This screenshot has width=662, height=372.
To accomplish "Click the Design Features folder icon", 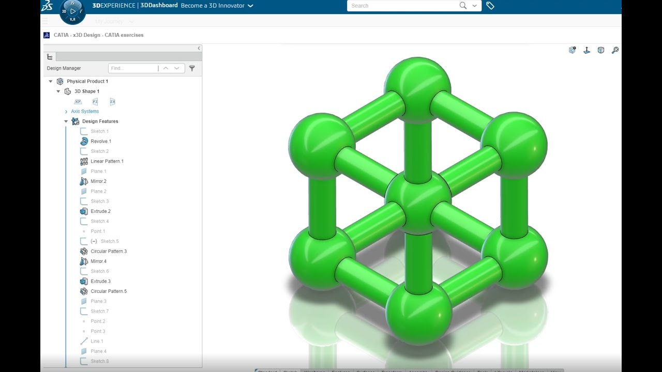I will pyautogui.click(x=76, y=121).
